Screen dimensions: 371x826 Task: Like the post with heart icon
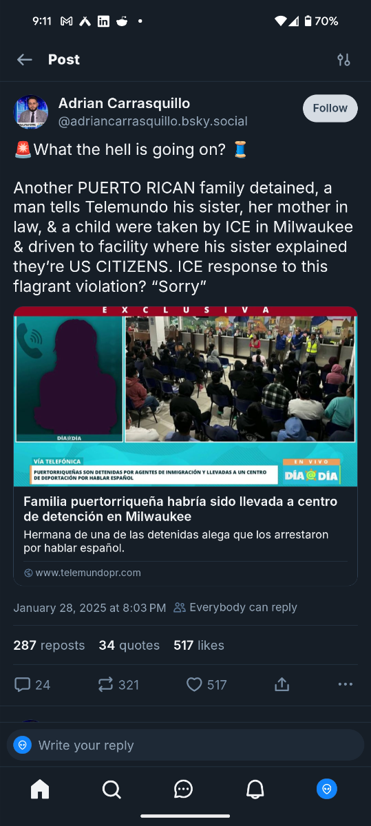206,684
